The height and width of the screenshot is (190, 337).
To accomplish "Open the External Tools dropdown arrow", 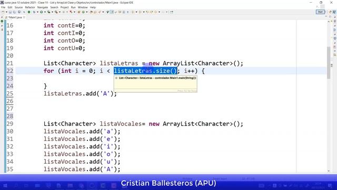I will pyautogui.click(x=60, y=12).
